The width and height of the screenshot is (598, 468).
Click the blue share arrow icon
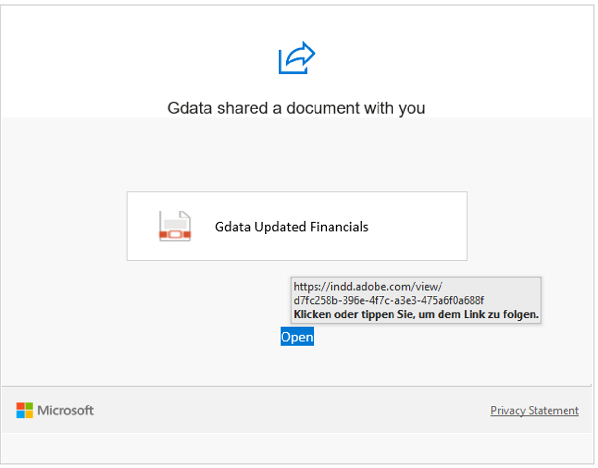(x=297, y=58)
